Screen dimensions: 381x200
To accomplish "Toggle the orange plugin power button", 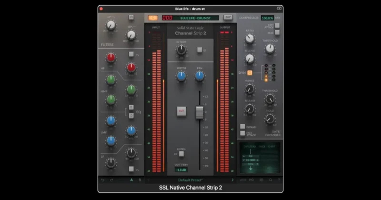I will pos(153,18).
